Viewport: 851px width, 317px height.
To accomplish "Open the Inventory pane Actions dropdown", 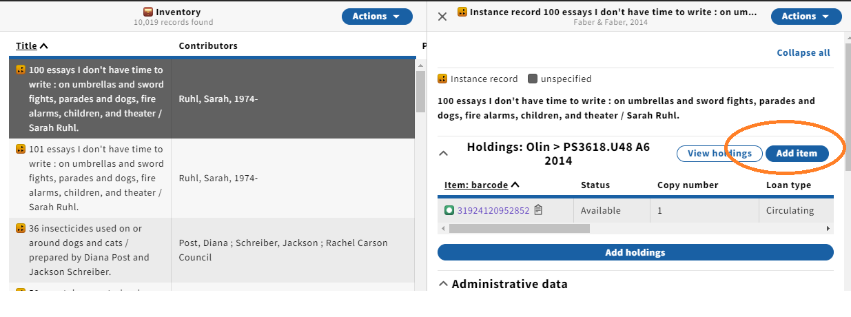I will (377, 17).
